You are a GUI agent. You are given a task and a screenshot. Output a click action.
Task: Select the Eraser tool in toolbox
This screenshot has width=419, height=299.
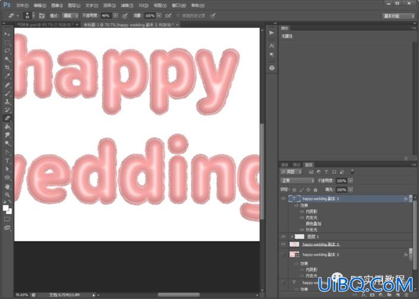pos(7,118)
